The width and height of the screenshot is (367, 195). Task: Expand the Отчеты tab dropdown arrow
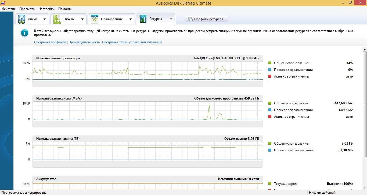pos(82,19)
